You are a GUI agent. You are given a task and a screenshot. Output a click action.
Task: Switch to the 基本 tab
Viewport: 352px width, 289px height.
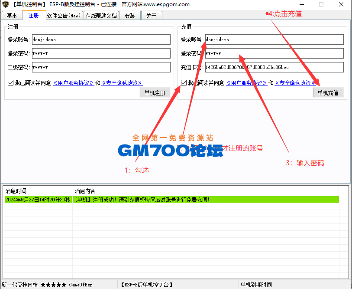coord(12,16)
